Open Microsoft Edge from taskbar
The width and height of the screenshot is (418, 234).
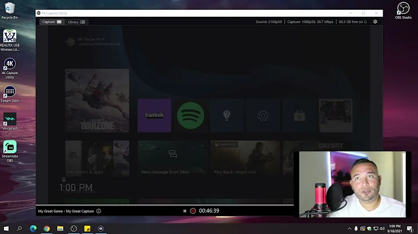tap(33, 228)
